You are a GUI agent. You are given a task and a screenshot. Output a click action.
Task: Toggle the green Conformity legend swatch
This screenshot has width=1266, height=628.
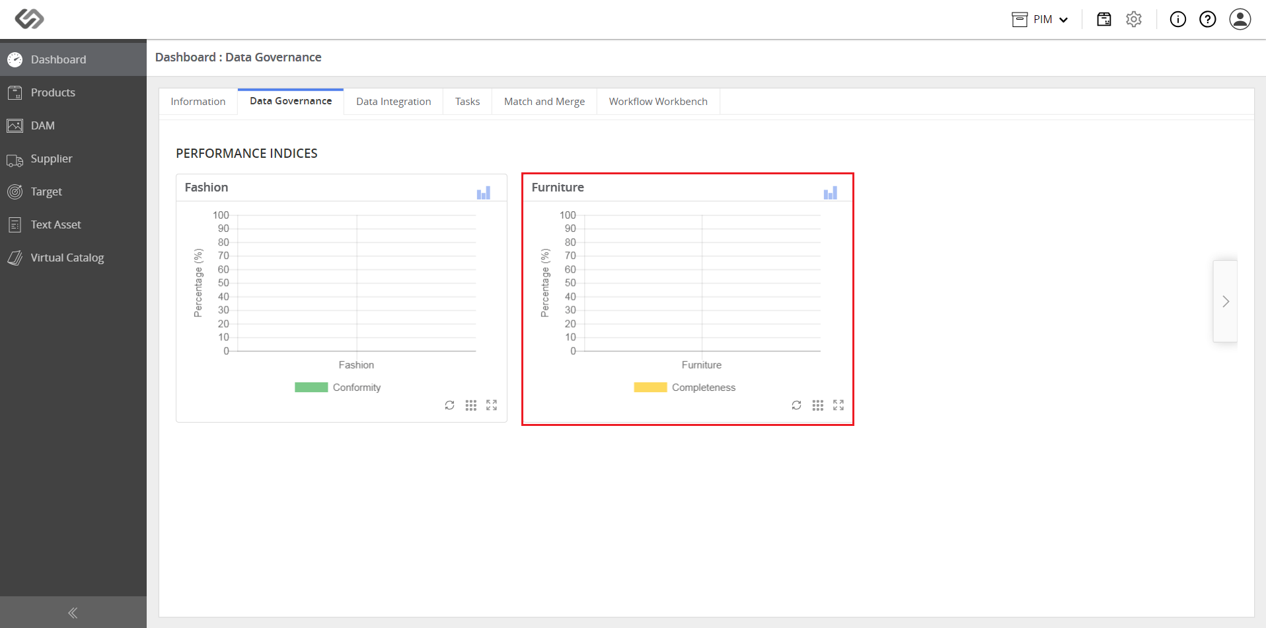pos(311,388)
